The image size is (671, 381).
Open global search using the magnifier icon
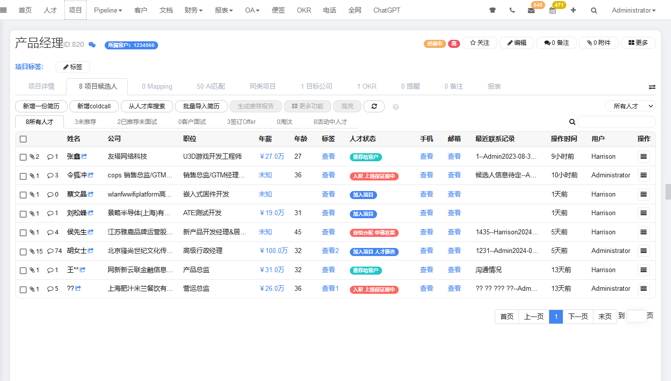pyautogui.click(x=593, y=10)
